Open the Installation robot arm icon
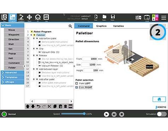Screen dimensions: 168x131 pyautogui.click(x=21, y=18)
